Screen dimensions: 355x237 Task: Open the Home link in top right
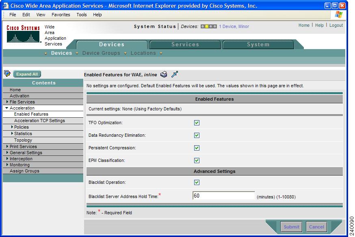tap(304, 25)
